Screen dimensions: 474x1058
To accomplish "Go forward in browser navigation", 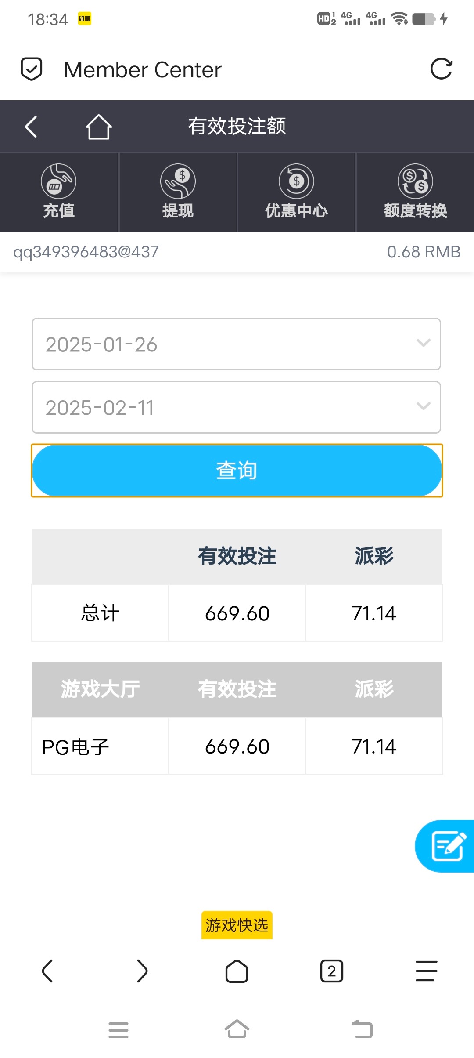I will 142,971.
